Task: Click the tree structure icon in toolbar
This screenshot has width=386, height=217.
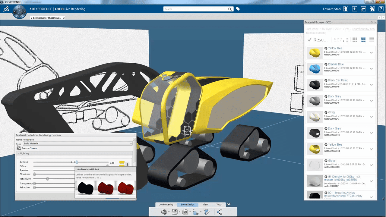Action: click(220, 212)
